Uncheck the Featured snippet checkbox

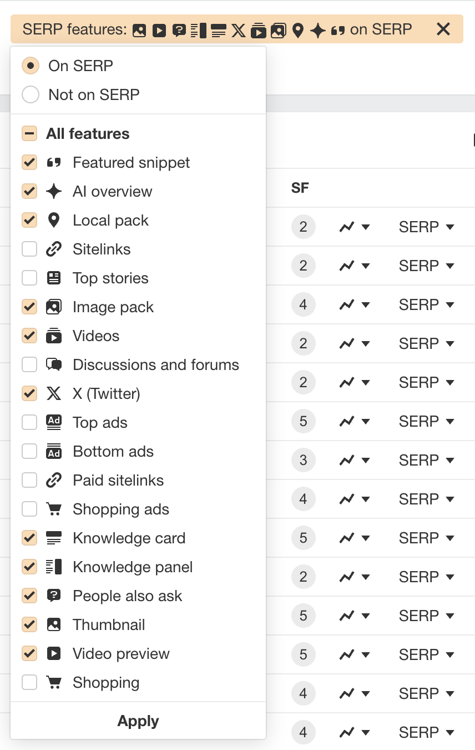[29, 162]
